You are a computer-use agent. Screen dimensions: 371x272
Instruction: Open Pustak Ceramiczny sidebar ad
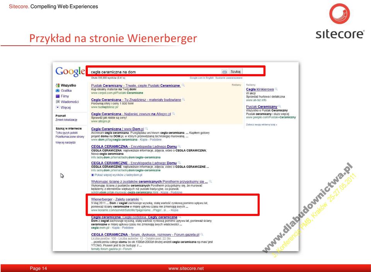tap(262, 106)
